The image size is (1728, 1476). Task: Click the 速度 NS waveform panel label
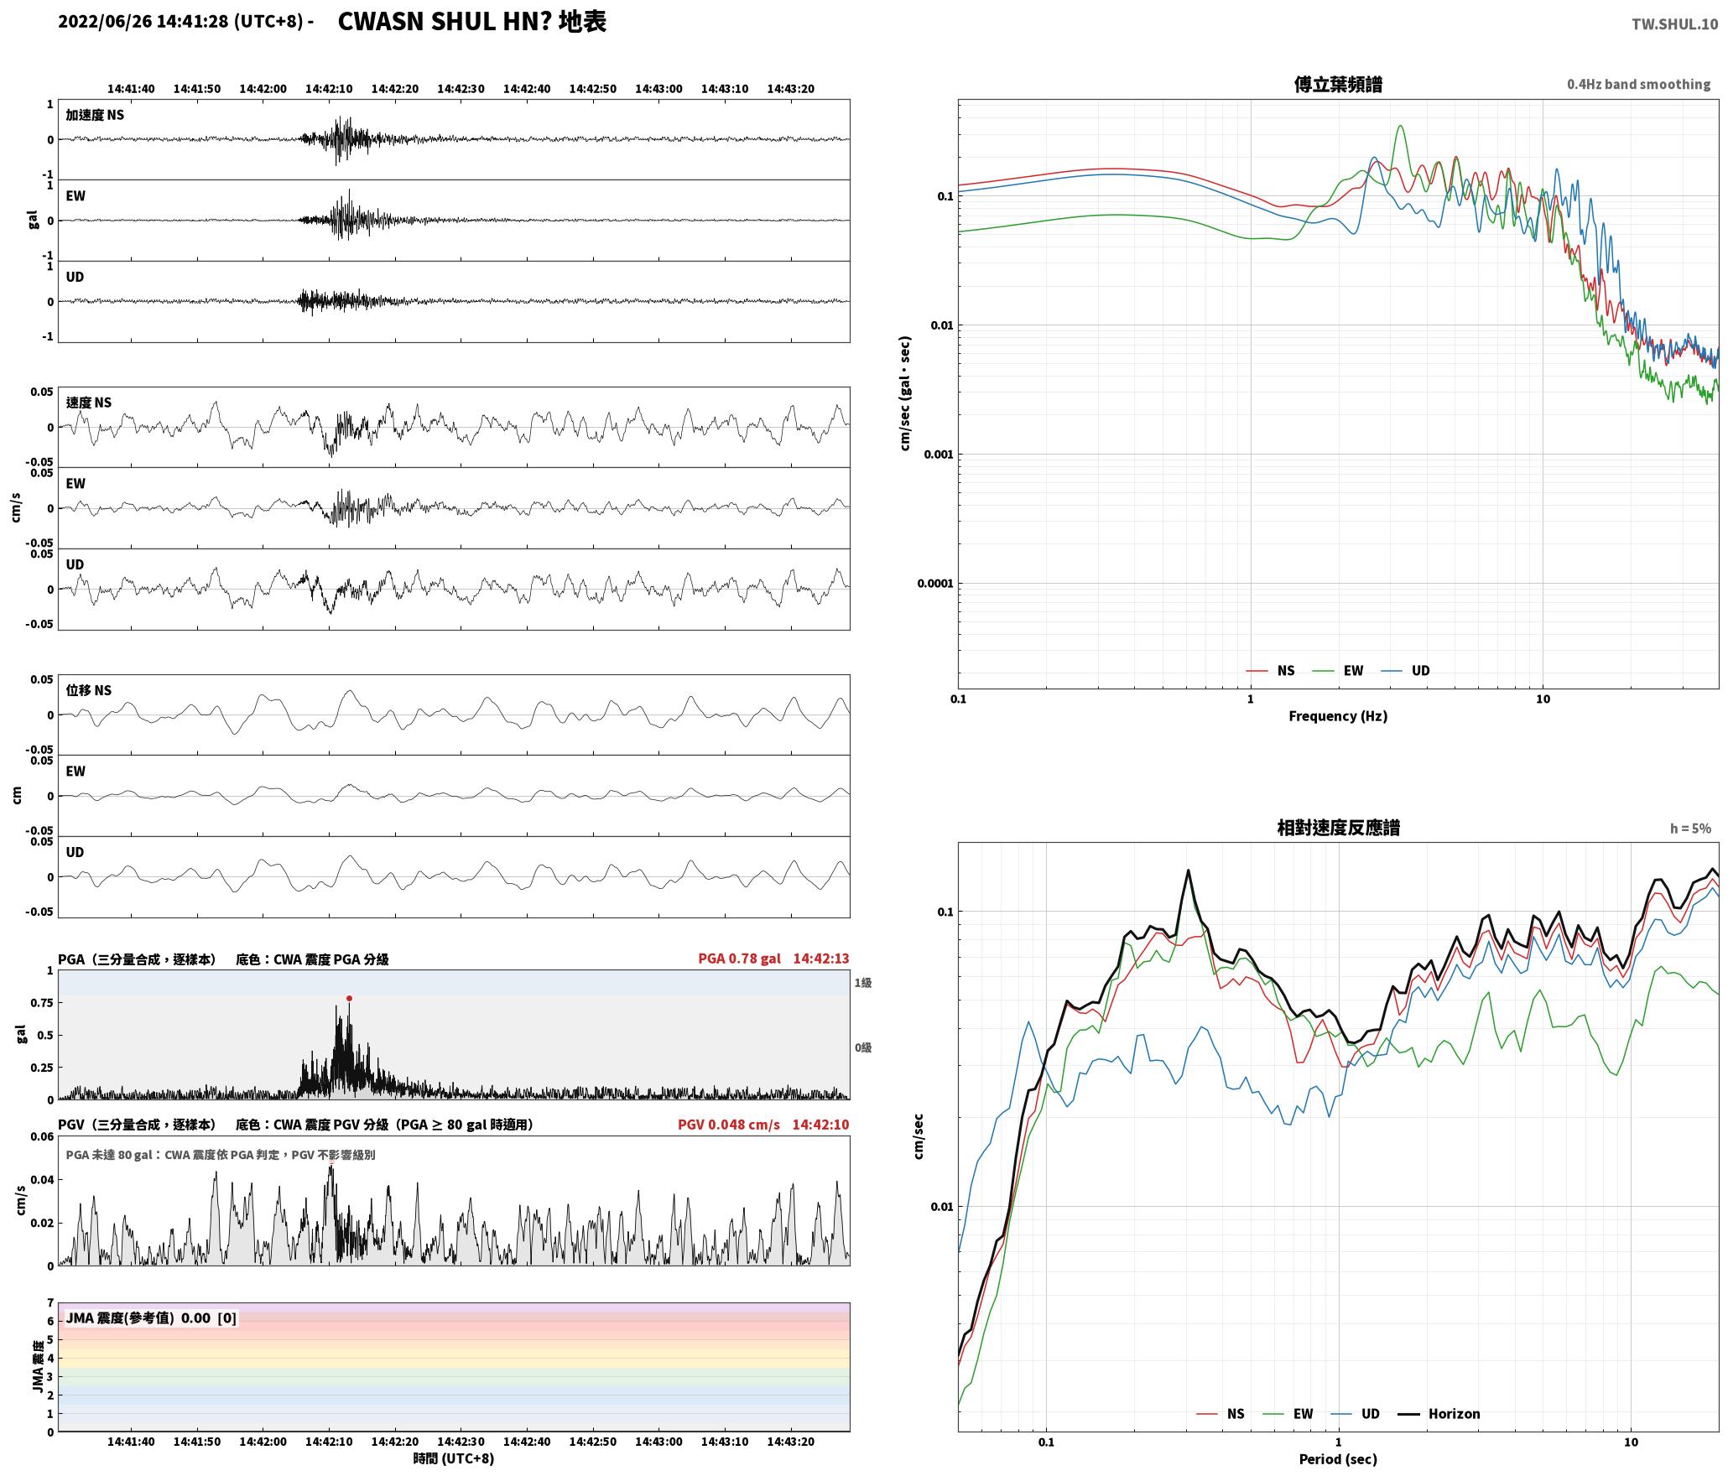89,403
